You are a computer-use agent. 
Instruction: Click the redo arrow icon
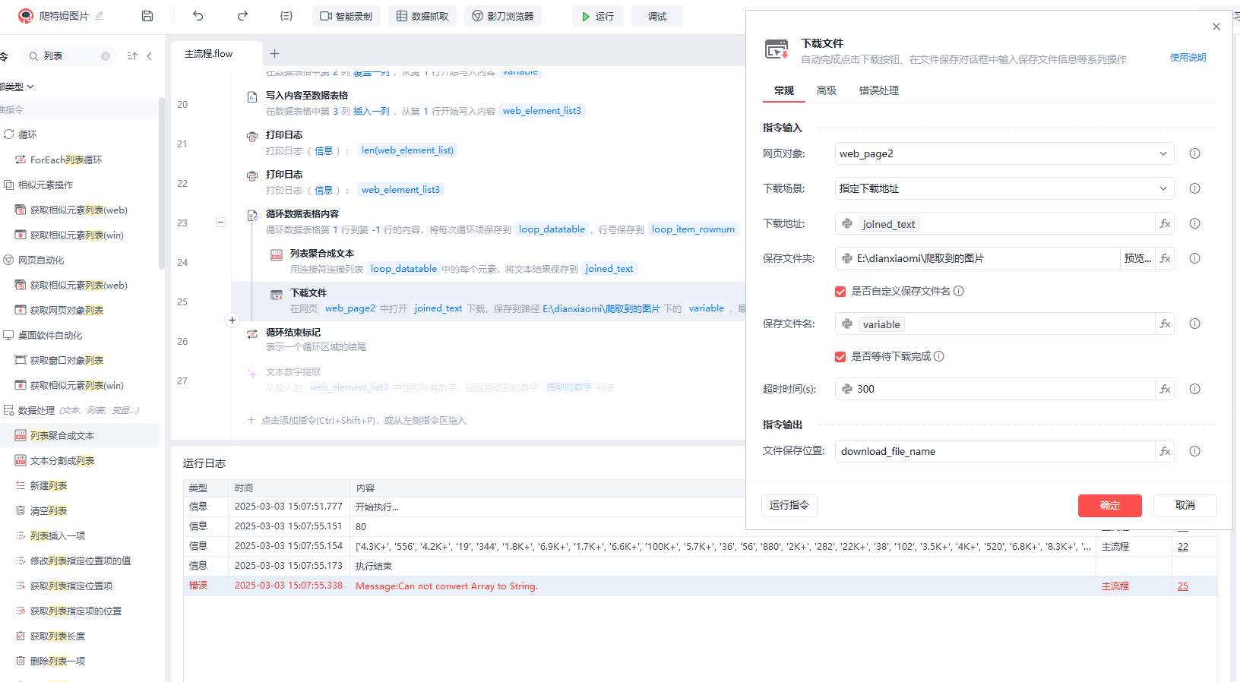point(242,16)
